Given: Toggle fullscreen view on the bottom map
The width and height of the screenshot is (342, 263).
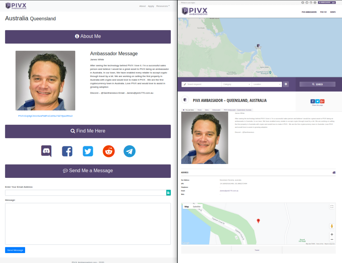Looking at the screenshot, I should click(x=332, y=207).
